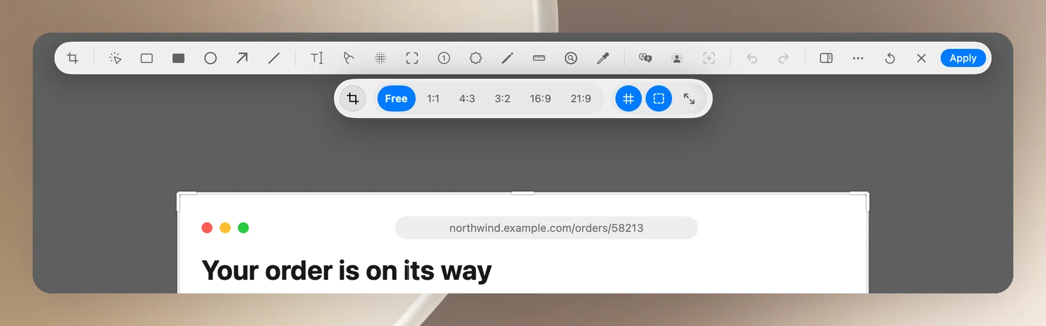Toggle the dashed selection frame option
The height and width of the screenshot is (326, 1046).
(x=659, y=98)
